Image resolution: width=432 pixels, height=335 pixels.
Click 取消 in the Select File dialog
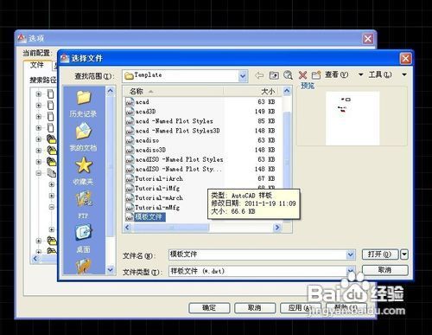[384, 270]
